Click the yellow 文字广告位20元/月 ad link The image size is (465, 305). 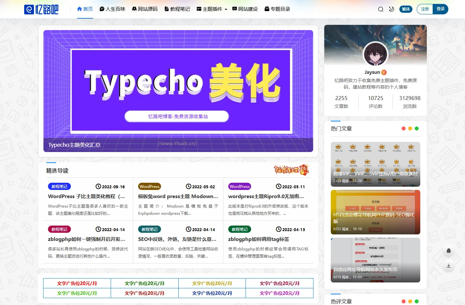pyautogui.click(x=212, y=283)
